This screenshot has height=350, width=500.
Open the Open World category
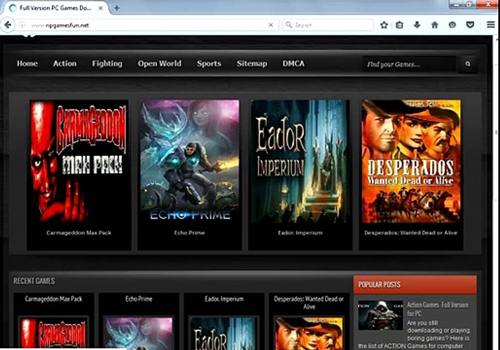160,64
